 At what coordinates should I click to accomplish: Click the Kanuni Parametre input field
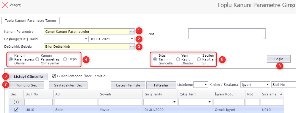click(x=87, y=31)
